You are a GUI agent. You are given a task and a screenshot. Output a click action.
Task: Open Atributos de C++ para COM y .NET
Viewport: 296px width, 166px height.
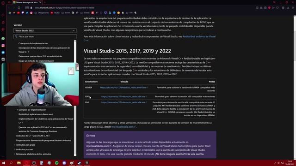click(33, 136)
